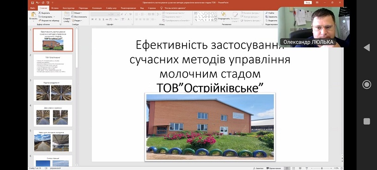
Task: Adjust the zoom slider in status bar
Action: click(x=322, y=168)
